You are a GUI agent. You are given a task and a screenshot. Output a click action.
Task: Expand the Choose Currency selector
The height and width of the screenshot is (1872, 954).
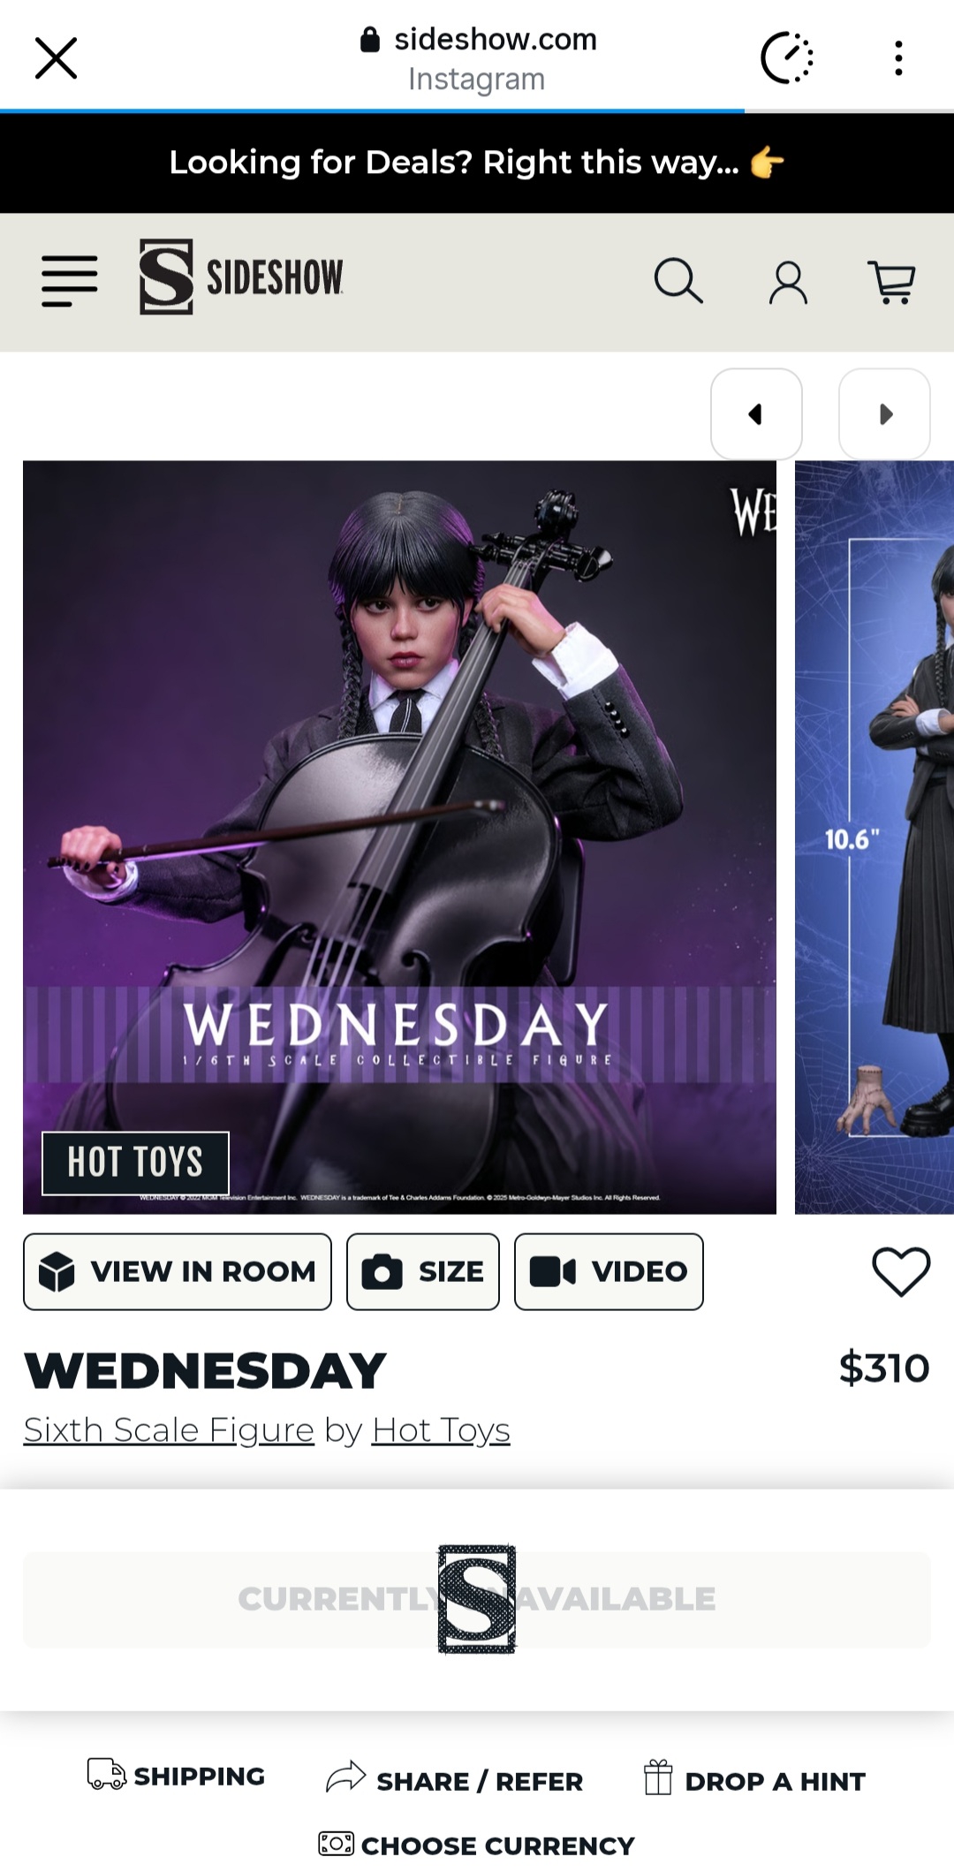click(476, 1845)
